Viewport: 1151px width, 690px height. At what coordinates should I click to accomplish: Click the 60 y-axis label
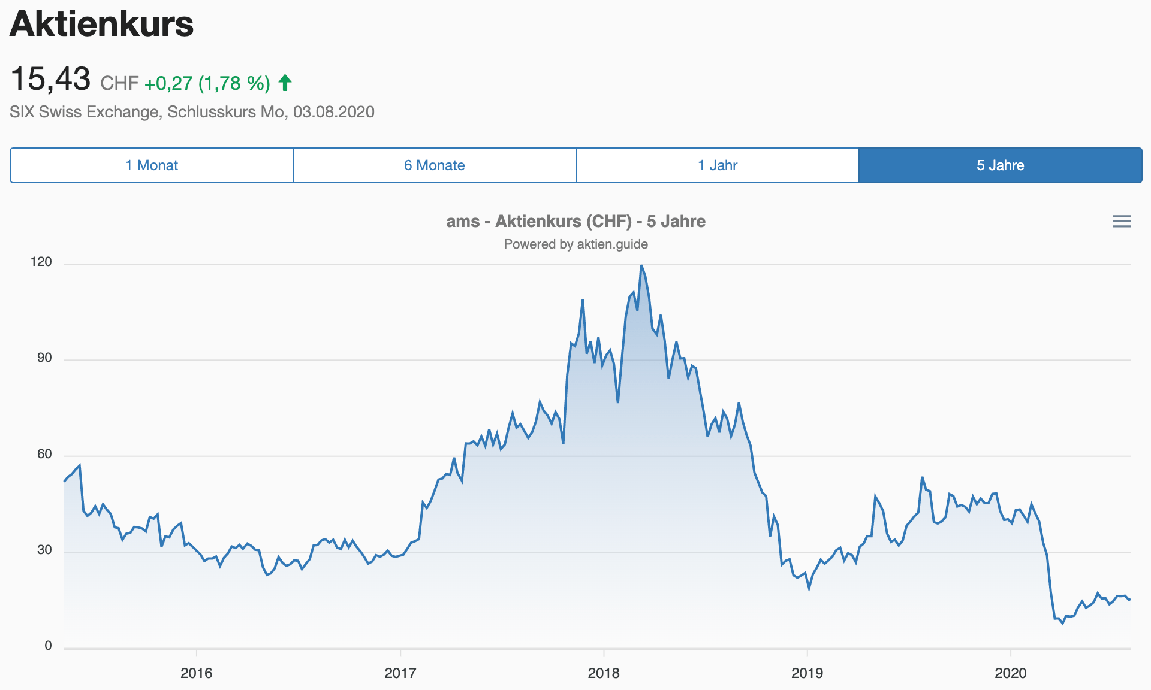44,454
